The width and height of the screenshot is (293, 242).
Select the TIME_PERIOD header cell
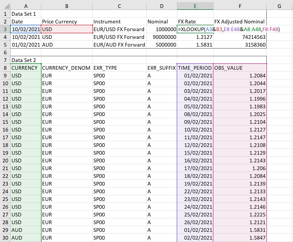pos(195,68)
